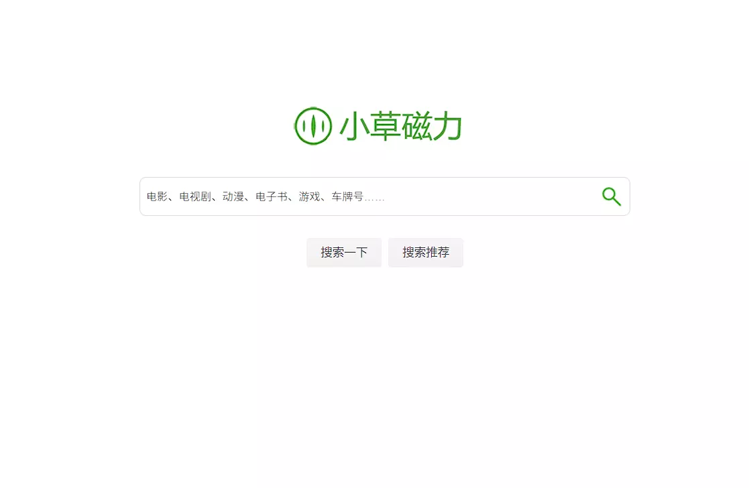The height and width of the screenshot is (488, 749).
Task: Click the placeholder word 电视剧 in search box
Action: point(195,196)
